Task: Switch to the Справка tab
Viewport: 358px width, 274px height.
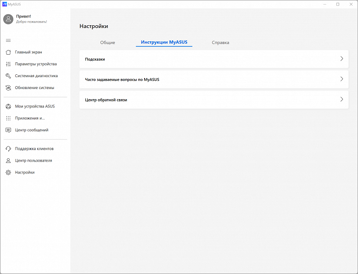Action: tap(220, 43)
